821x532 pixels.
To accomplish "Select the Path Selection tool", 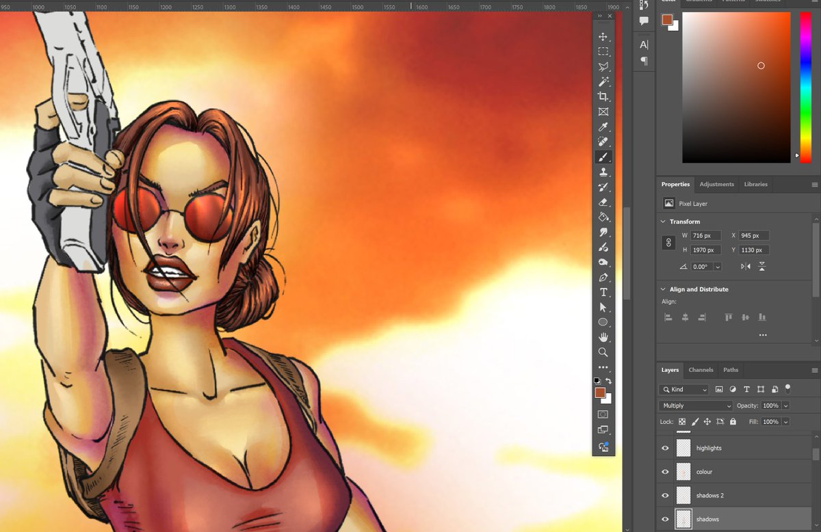I will point(603,308).
